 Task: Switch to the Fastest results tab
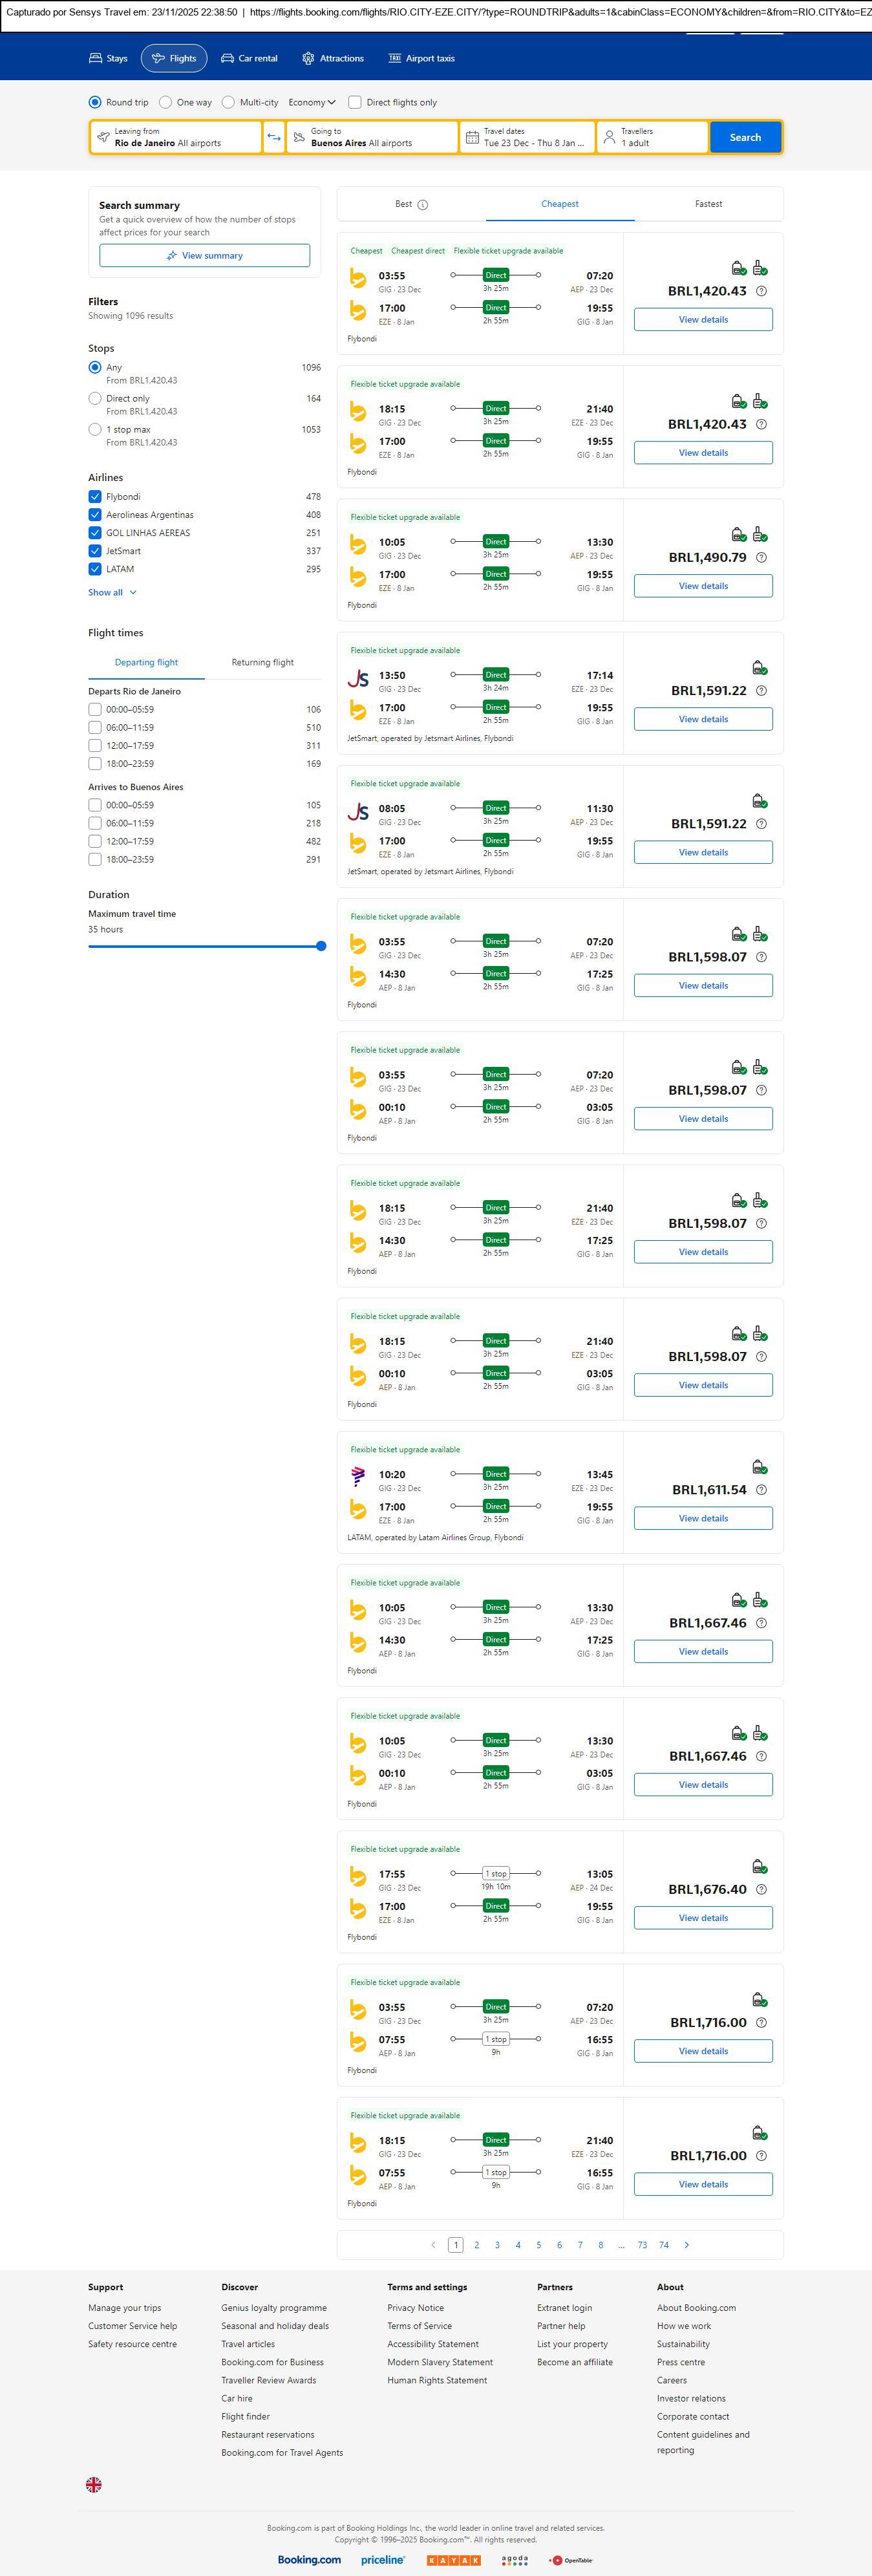[708, 204]
